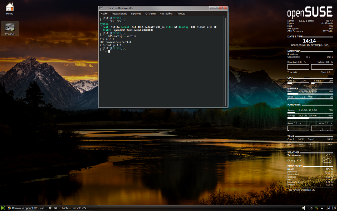Open the Отметки menu
Image resolution: width=337 pixels, height=211 pixels.
point(151,13)
